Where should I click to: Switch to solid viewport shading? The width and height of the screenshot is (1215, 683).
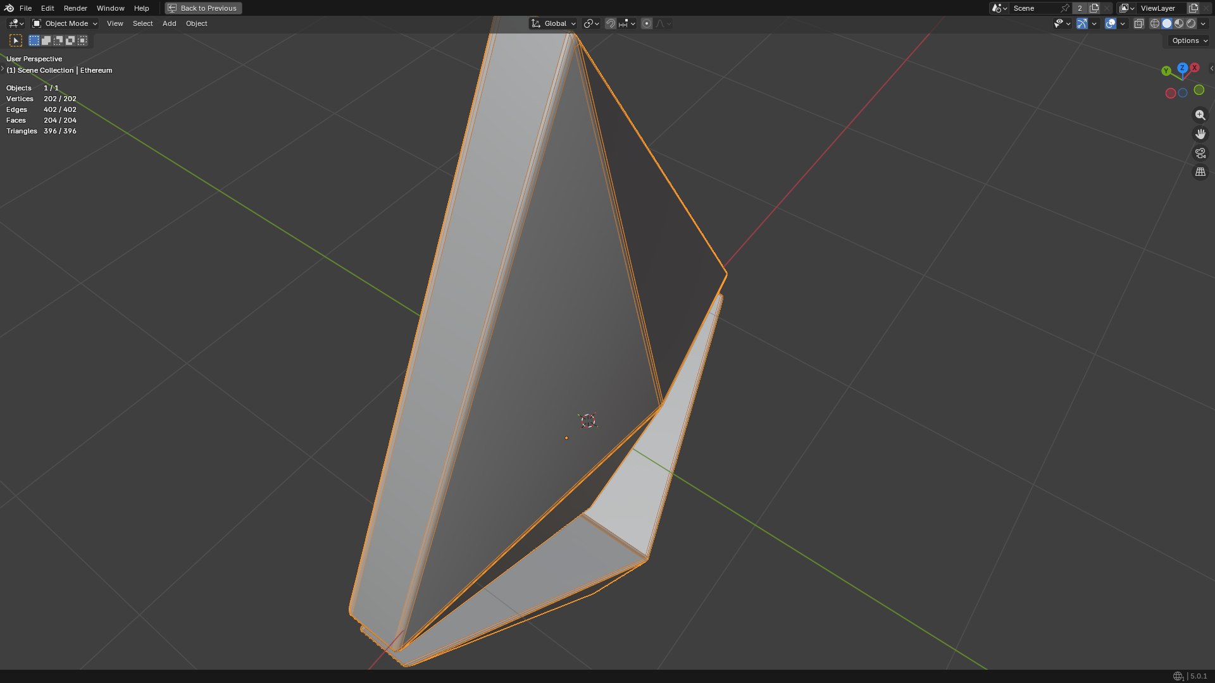click(x=1167, y=23)
